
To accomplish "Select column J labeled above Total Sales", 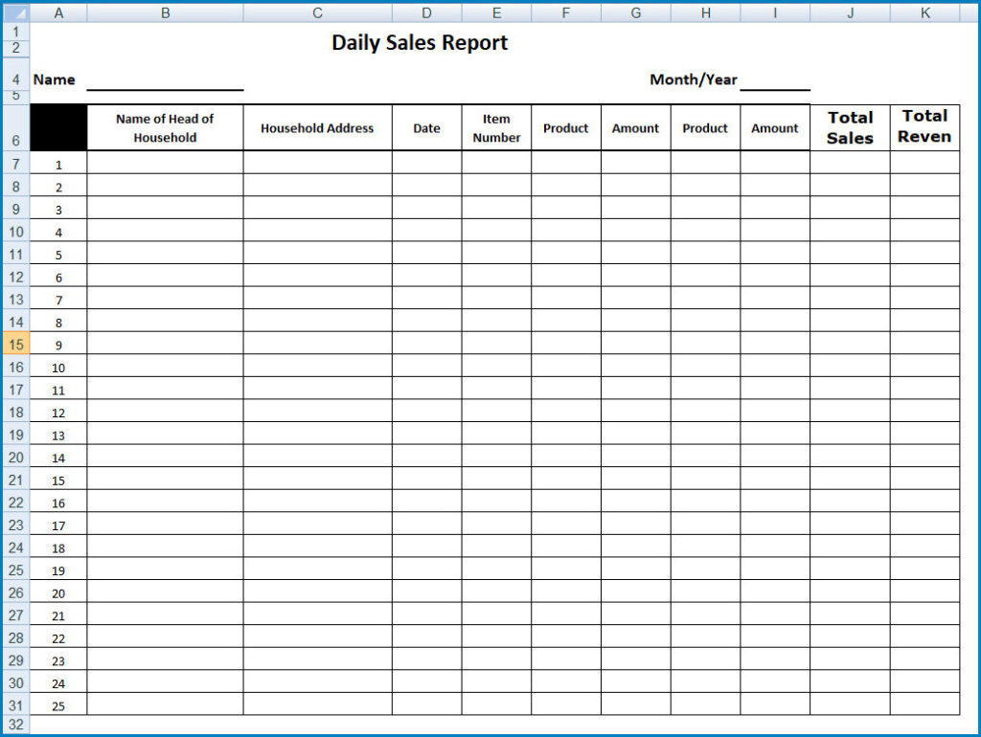I will click(849, 12).
